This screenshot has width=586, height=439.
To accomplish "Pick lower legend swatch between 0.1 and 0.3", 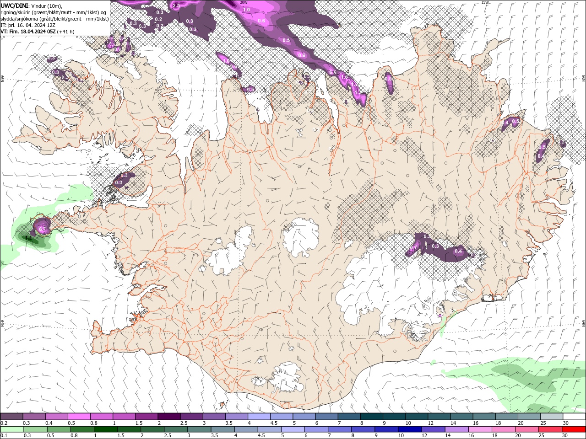I will coord(12,429).
